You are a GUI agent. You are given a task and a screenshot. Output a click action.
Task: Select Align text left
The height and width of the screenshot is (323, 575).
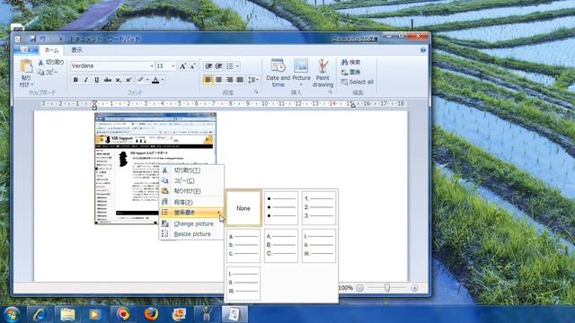coord(208,80)
